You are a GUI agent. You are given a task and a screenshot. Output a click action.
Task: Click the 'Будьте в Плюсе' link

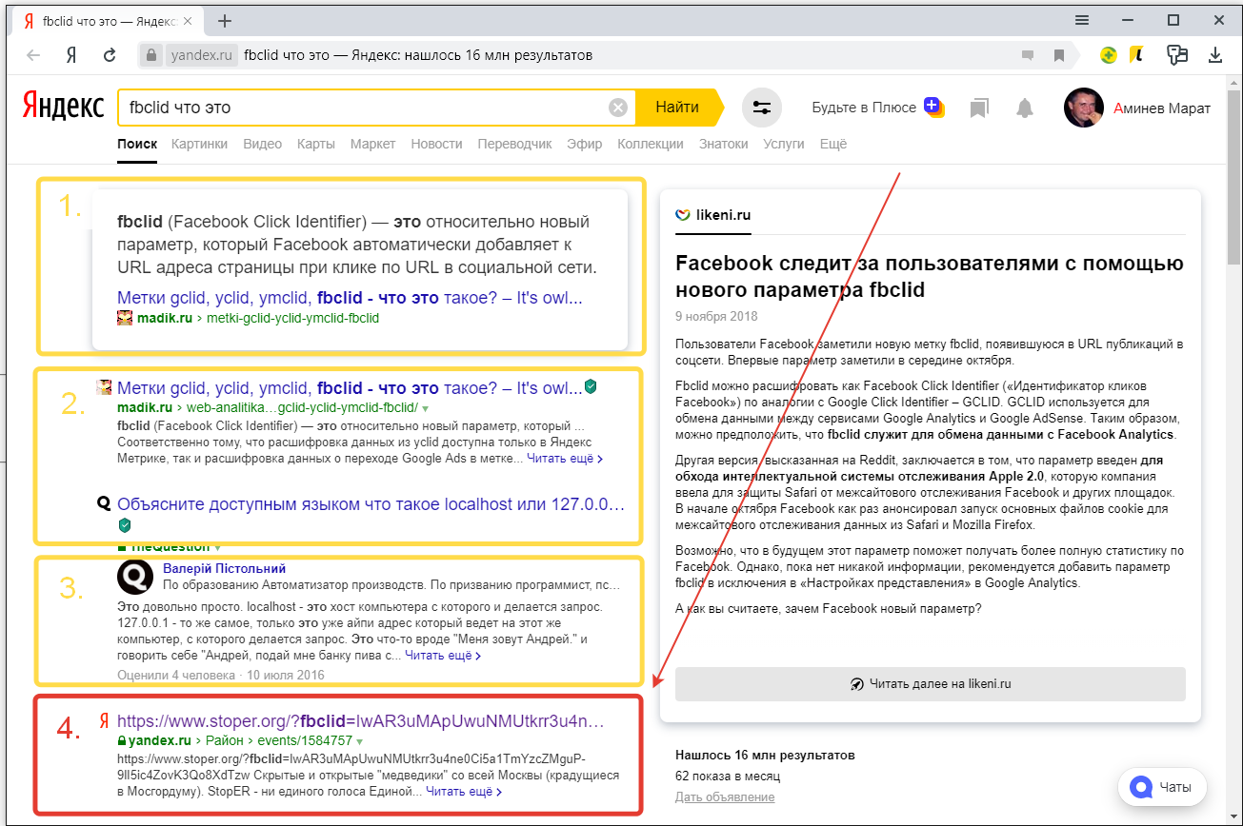(864, 108)
